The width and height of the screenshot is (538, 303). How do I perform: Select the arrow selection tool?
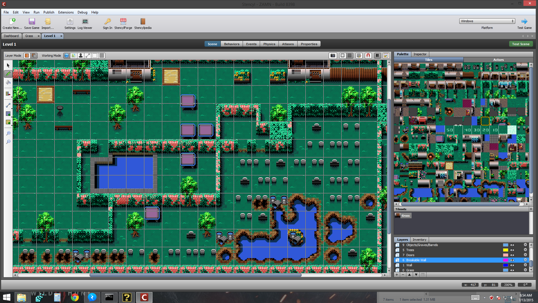tap(8, 65)
